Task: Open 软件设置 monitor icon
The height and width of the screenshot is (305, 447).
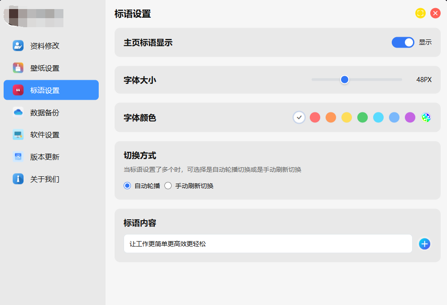Action: tap(18, 135)
